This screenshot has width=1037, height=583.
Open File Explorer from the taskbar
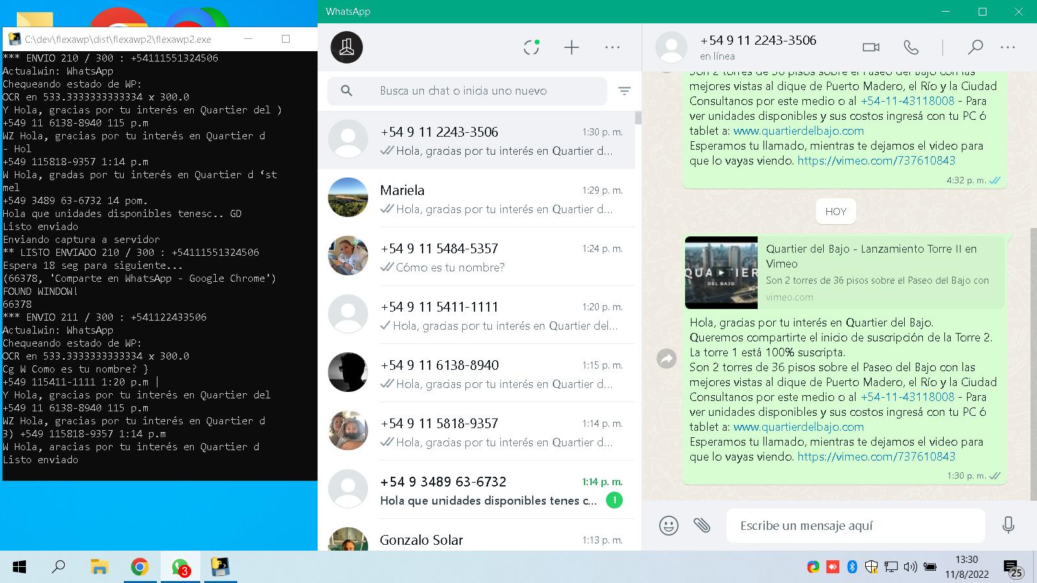pyautogui.click(x=99, y=567)
